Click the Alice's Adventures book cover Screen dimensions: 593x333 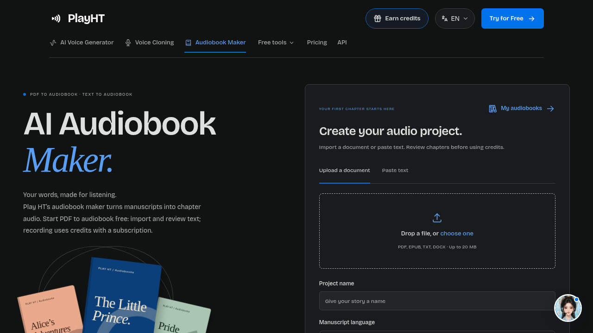coord(50,310)
